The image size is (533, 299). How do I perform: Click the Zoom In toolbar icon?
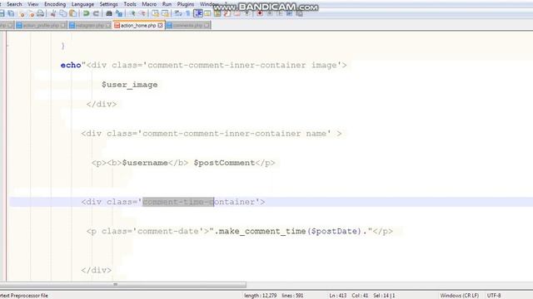(132, 13)
